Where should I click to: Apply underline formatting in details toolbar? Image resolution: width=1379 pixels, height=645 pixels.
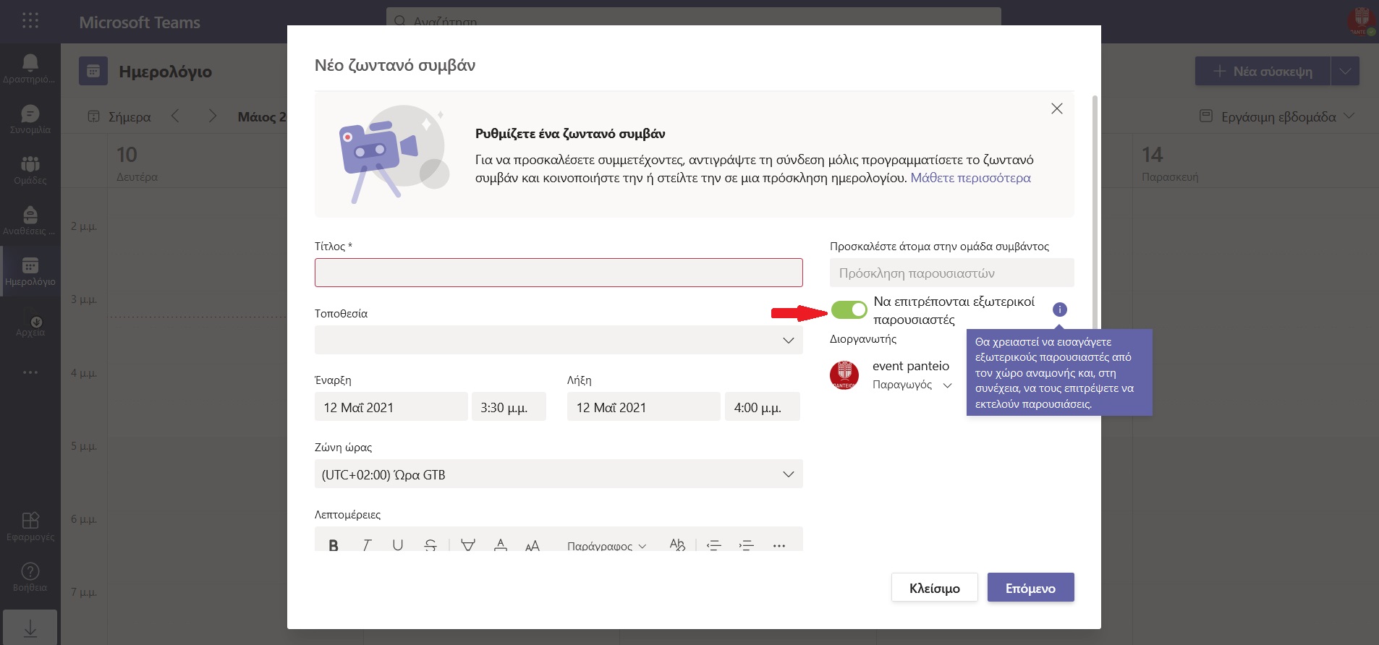tap(398, 545)
